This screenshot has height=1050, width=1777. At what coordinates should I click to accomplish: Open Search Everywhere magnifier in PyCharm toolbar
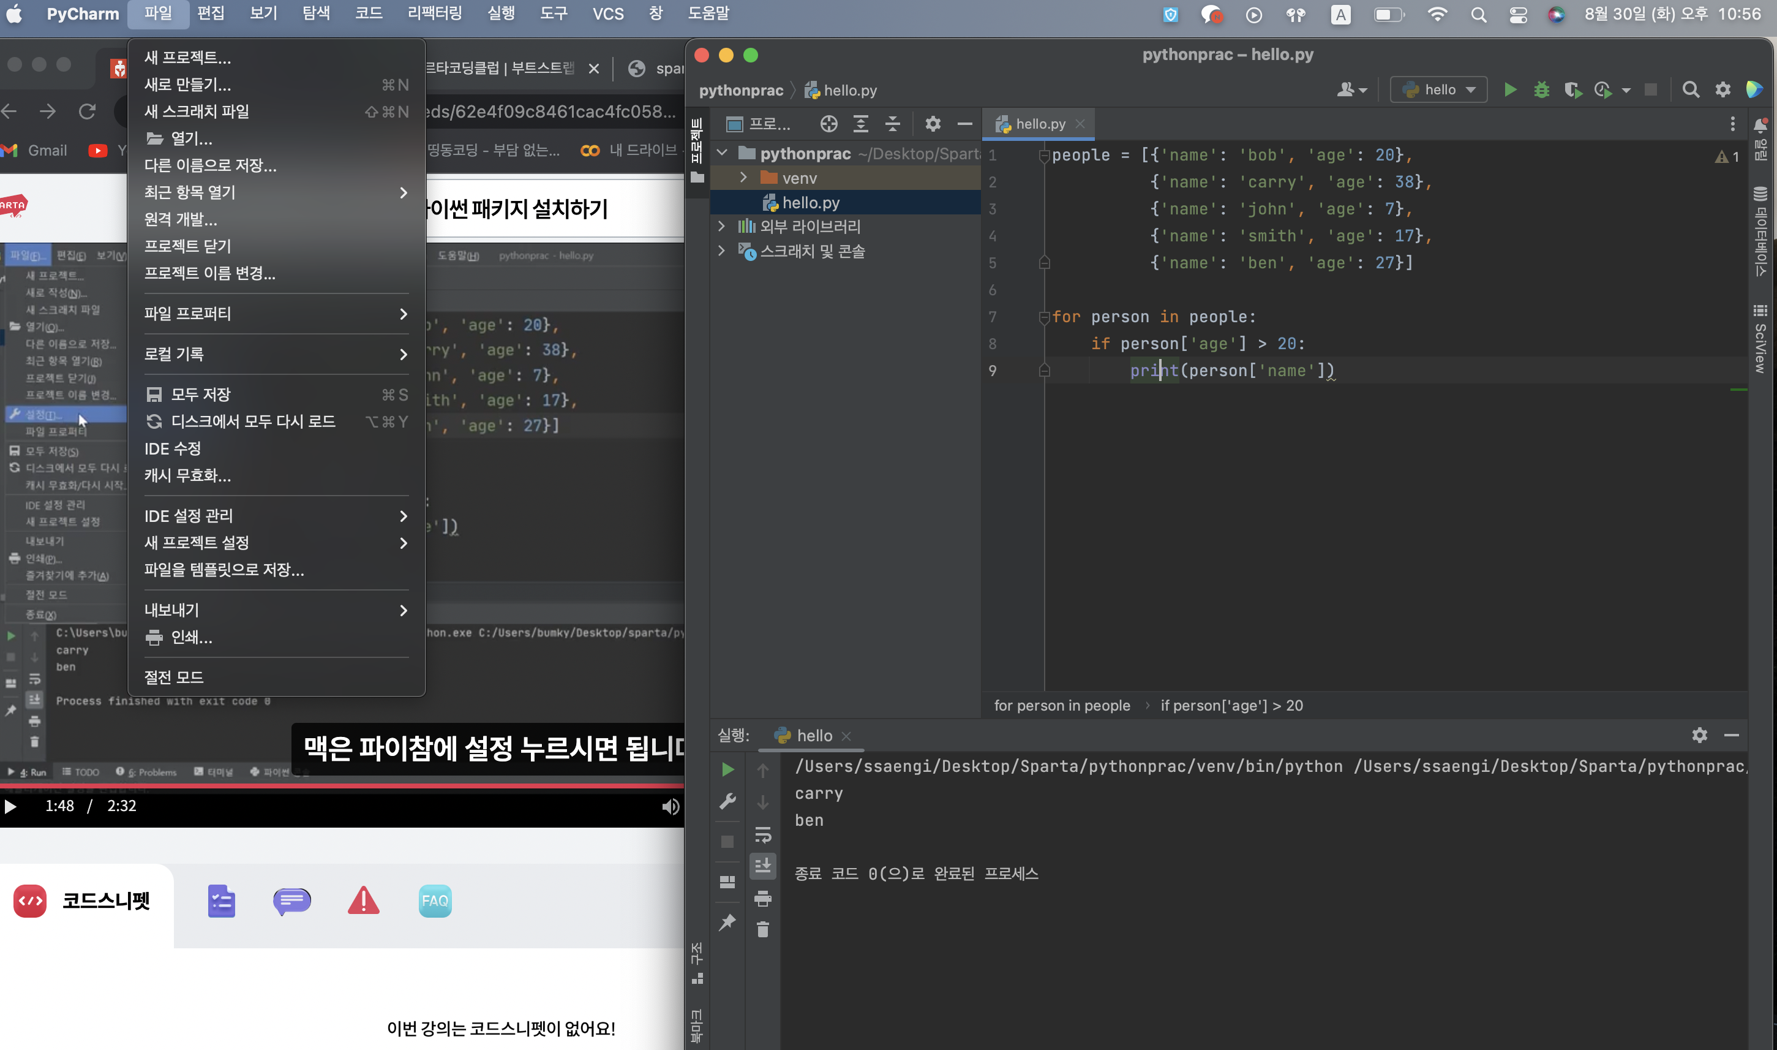tap(1691, 90)
